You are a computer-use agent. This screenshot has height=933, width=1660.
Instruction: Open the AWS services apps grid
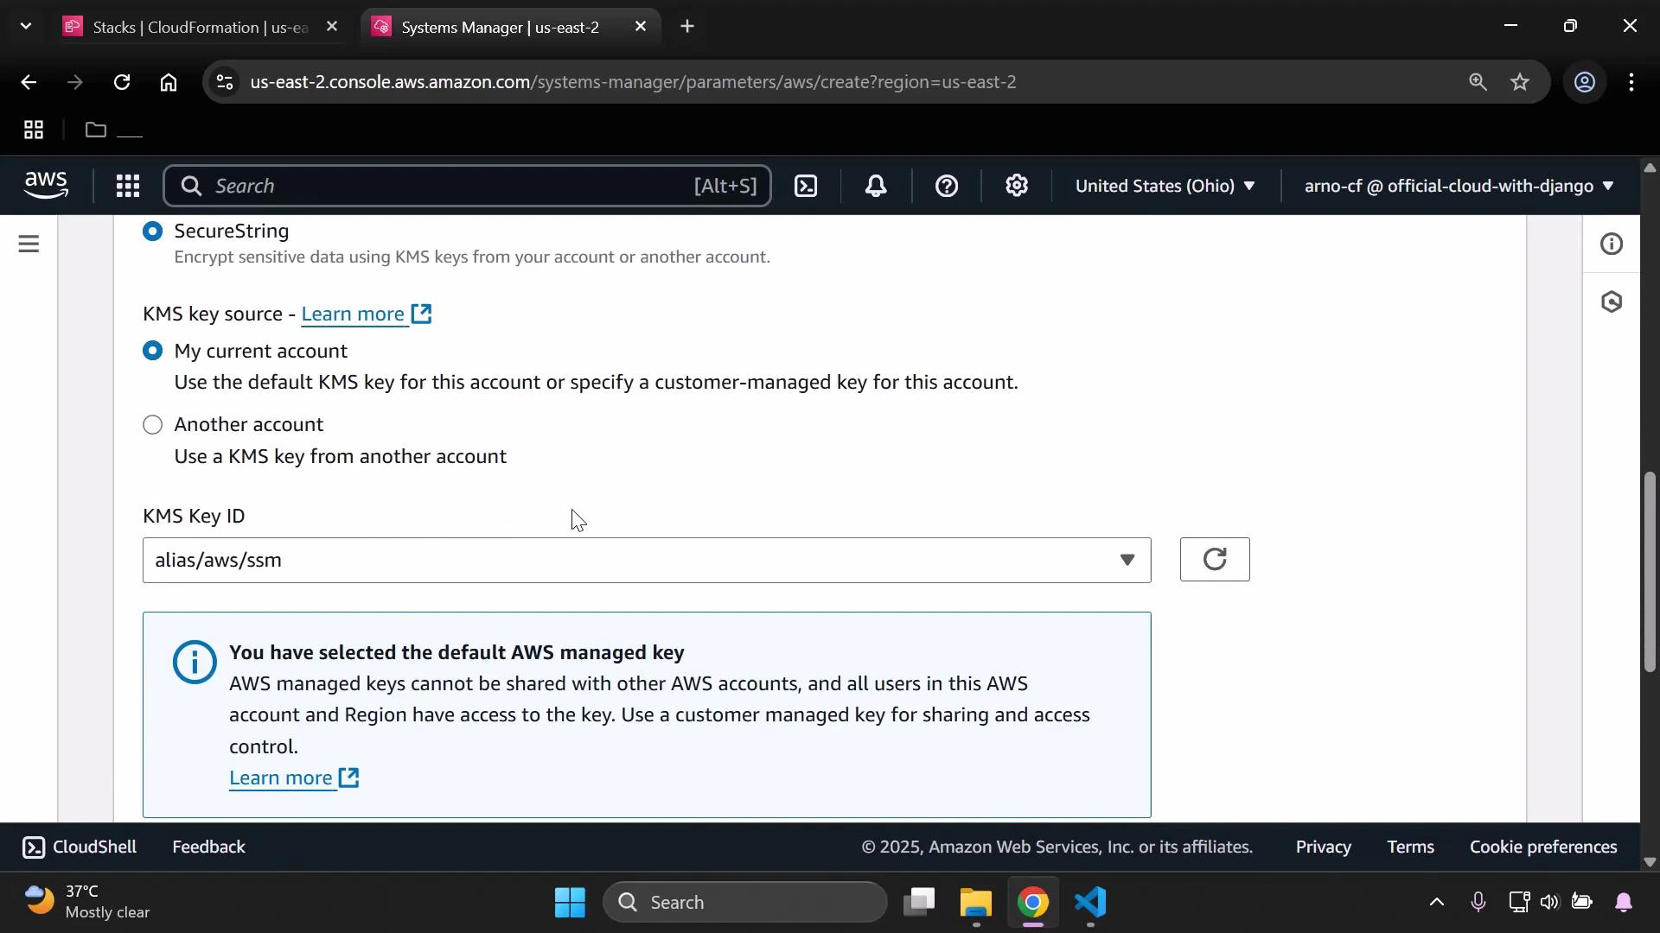click(127, 186)
